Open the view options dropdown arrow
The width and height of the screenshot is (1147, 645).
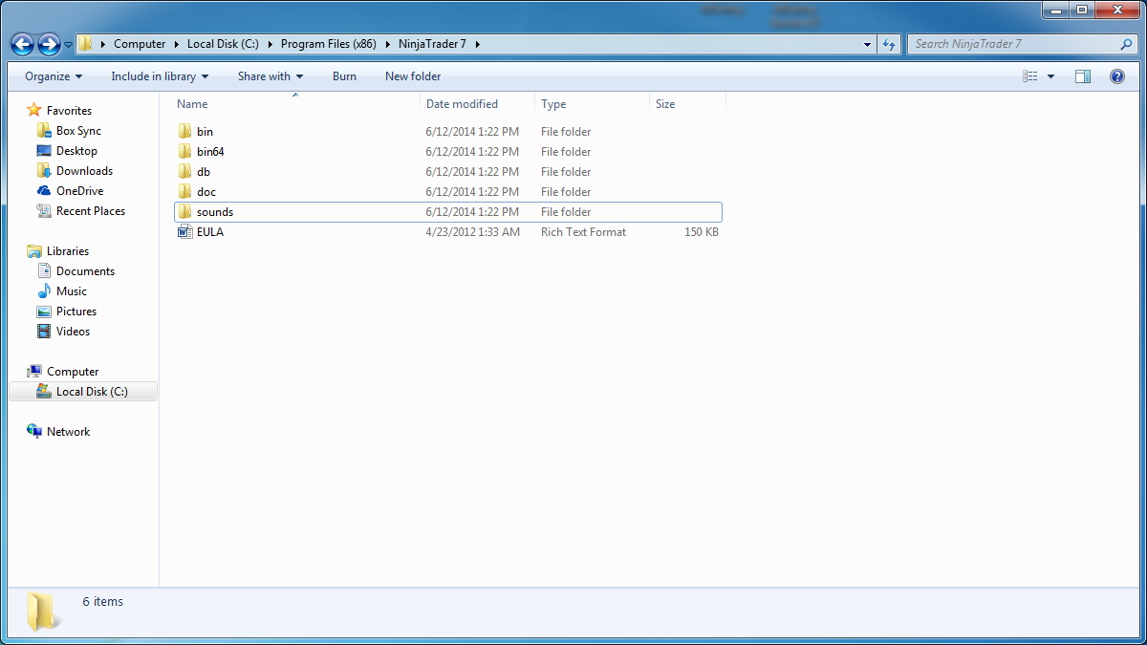tap(1051, 76)
